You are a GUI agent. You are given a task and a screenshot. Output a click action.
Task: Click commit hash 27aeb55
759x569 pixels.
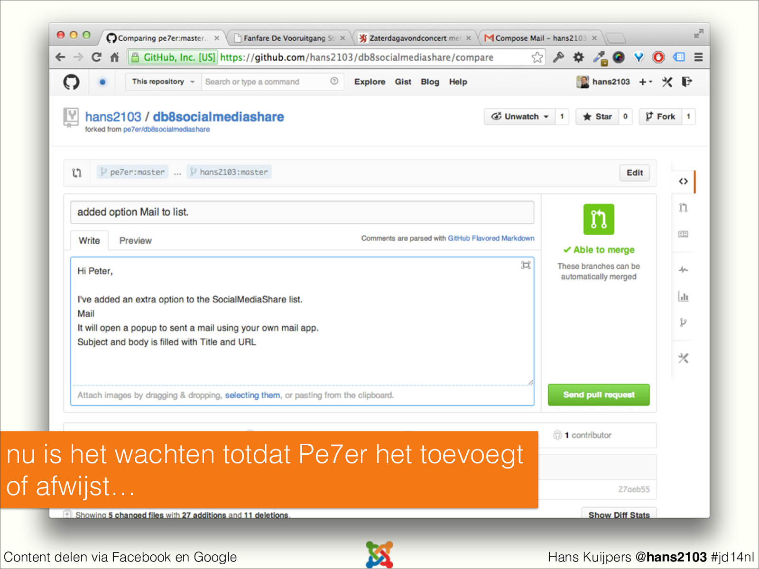click(x=634, y=489)
